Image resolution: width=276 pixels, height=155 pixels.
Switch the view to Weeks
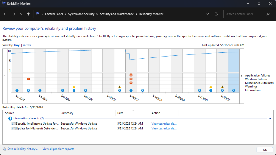(27, 45)
